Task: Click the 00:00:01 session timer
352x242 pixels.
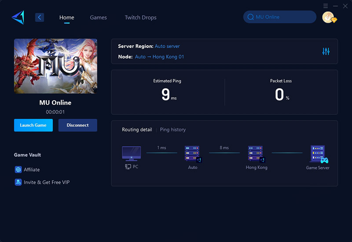Action: (55, 112)
